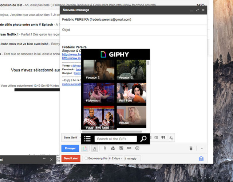The width and height of the screenshot is (233, 182).
Task: Insert a photo into the message
Action: (121, 148)
